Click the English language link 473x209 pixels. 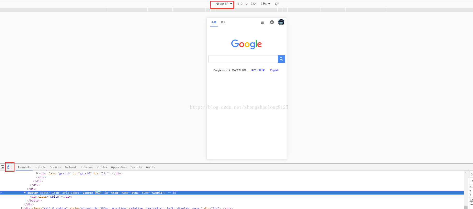(274, 70)
